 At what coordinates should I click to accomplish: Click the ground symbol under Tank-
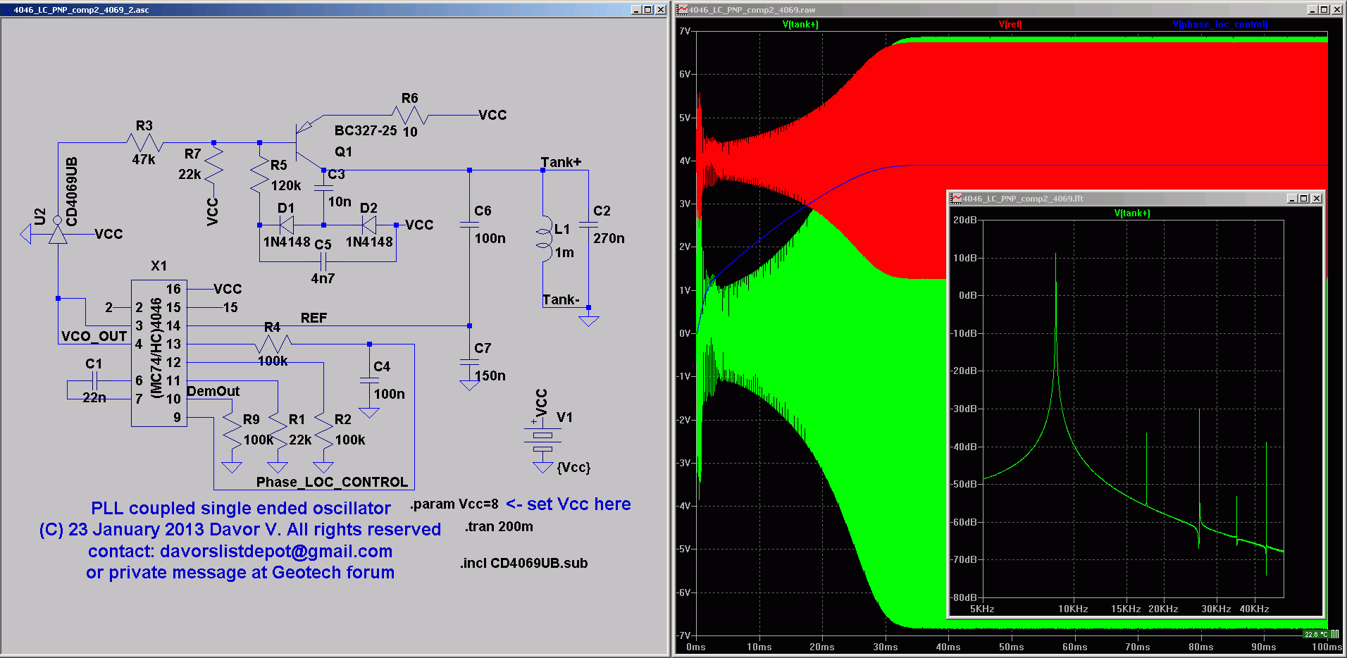click(x=588, y=321)
